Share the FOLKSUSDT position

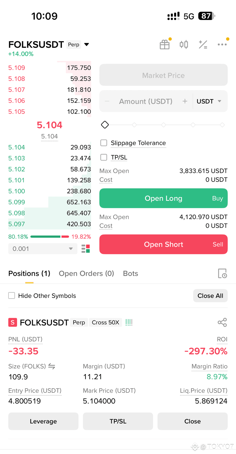[x=222, y=322]
